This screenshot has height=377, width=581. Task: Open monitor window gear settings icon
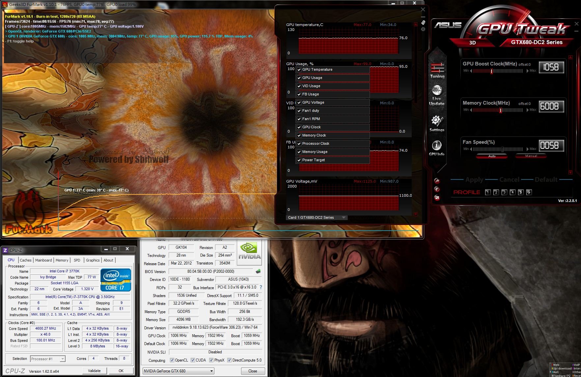tap(423, 29)
